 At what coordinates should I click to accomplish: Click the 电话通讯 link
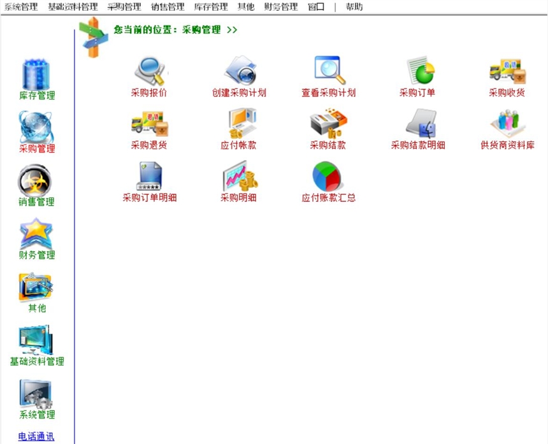pos(36,436)
